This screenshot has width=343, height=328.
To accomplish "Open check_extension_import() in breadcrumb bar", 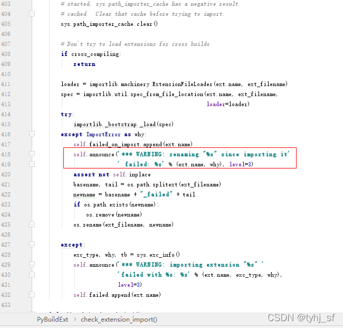I will tap(119, 320).
